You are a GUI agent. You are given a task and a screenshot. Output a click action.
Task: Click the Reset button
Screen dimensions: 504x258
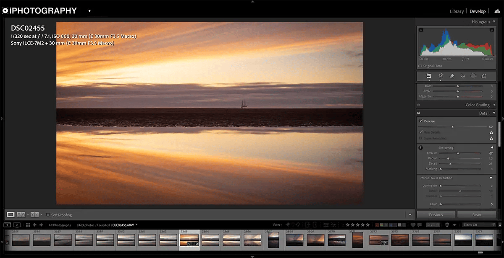[x=477, y=214]
